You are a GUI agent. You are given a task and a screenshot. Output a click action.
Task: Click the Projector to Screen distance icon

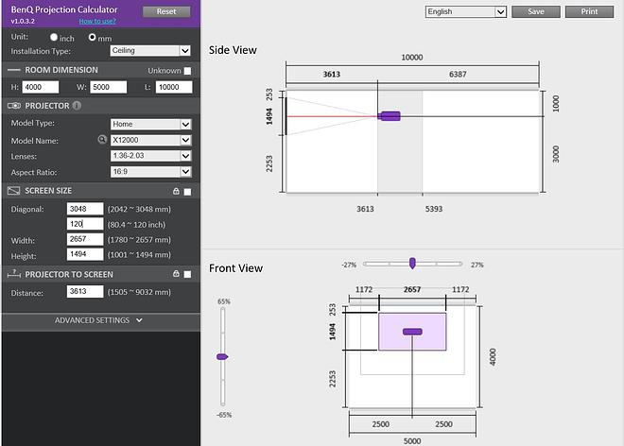pos(14,274)
